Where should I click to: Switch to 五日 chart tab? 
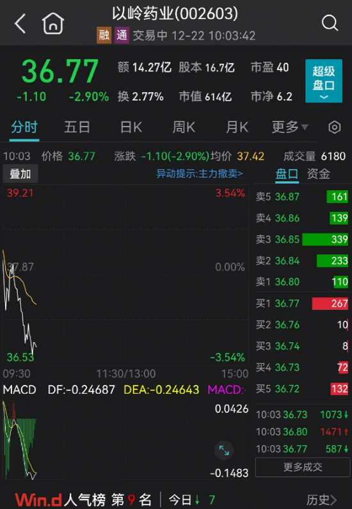[x=77, y=127]
